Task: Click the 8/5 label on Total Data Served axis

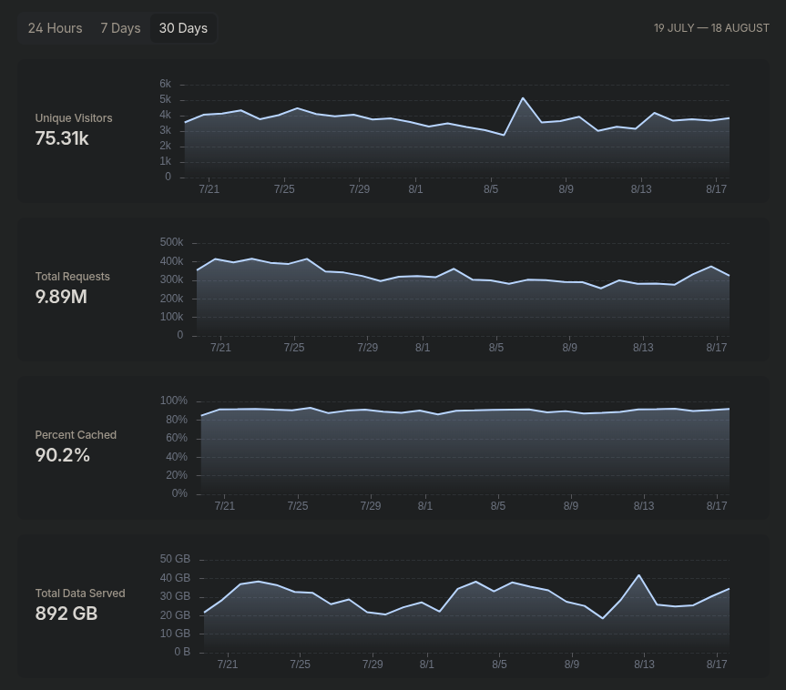Action: click(499, 664)
